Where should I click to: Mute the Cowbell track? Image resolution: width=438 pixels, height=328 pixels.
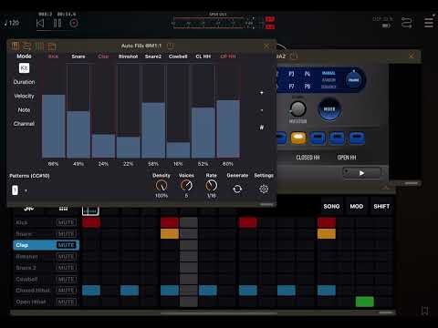click(x=67, y=279)
